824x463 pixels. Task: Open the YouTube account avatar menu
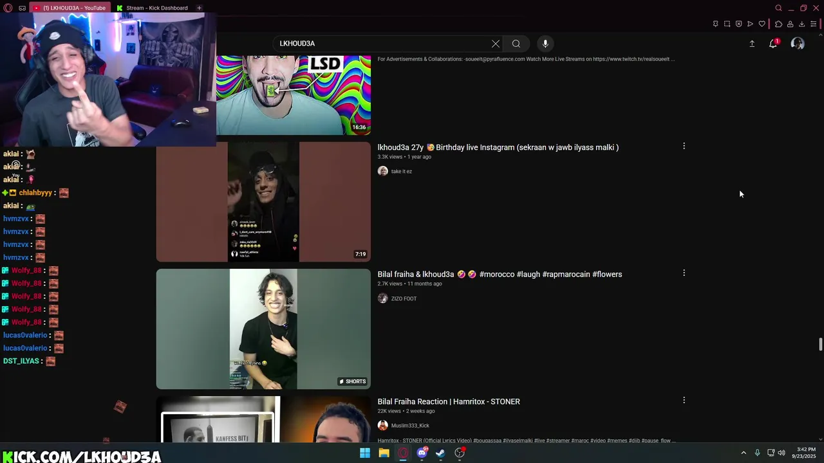click(798, 44)
